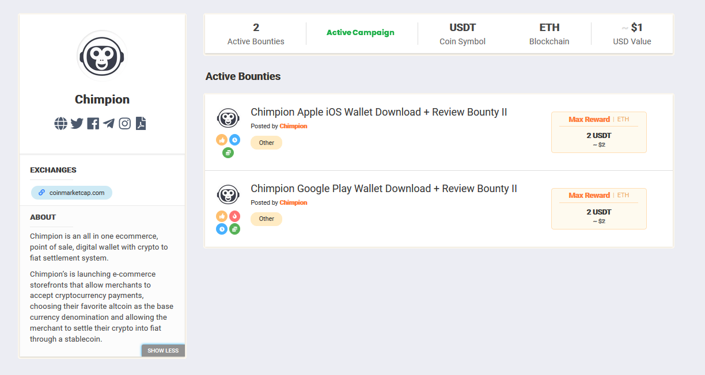Open Chimpion Google Play Wallet bounty title
This screenshot has height=375, width=705.
click(384, 189)
